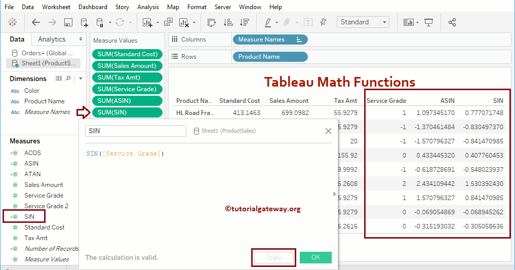Click the view data grid icon in Dimensions

58,79
